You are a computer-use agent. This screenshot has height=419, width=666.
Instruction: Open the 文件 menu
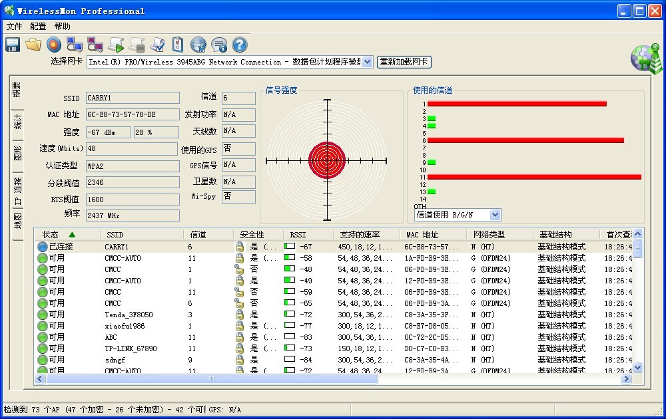point(14,27)
